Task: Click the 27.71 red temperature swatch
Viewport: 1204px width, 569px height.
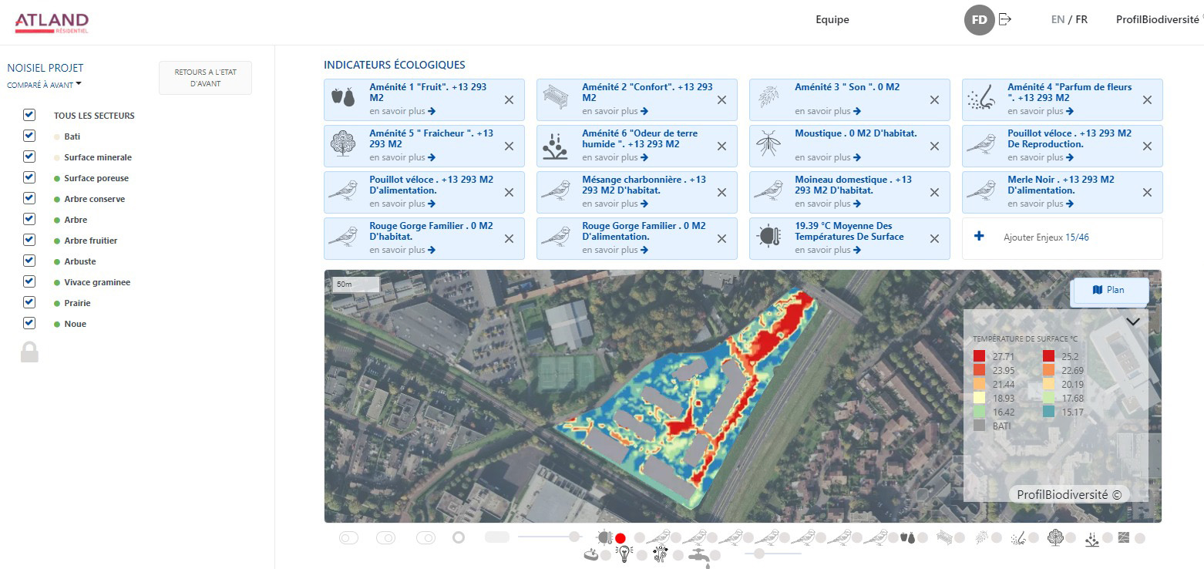Action: click(979, 356)
